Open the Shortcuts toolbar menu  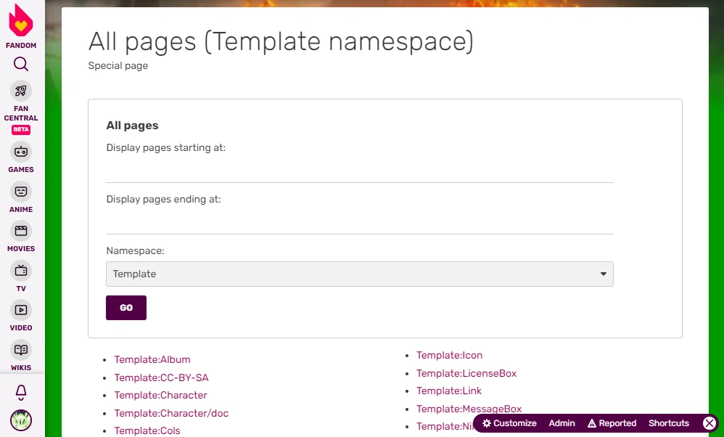[x=668, y=423]
